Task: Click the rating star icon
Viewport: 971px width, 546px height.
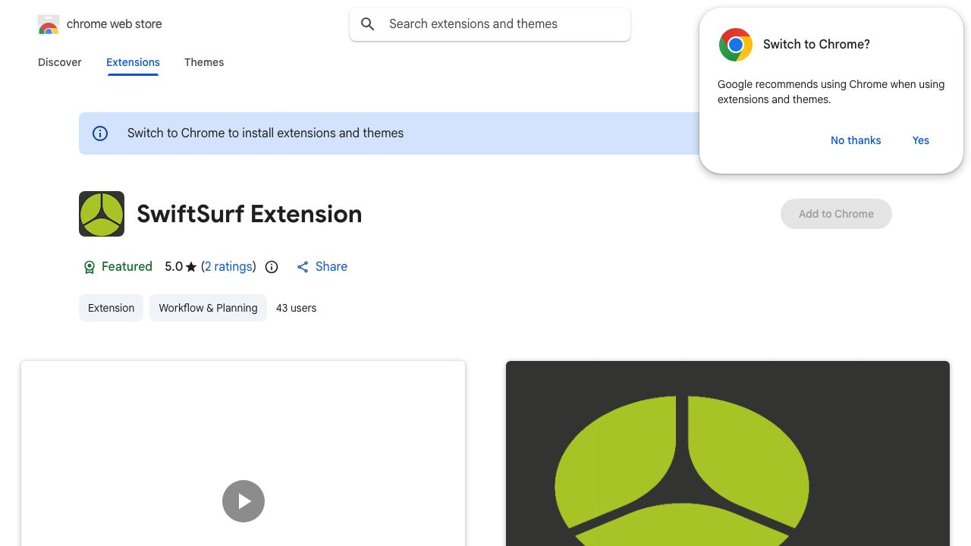Action: 191,267
